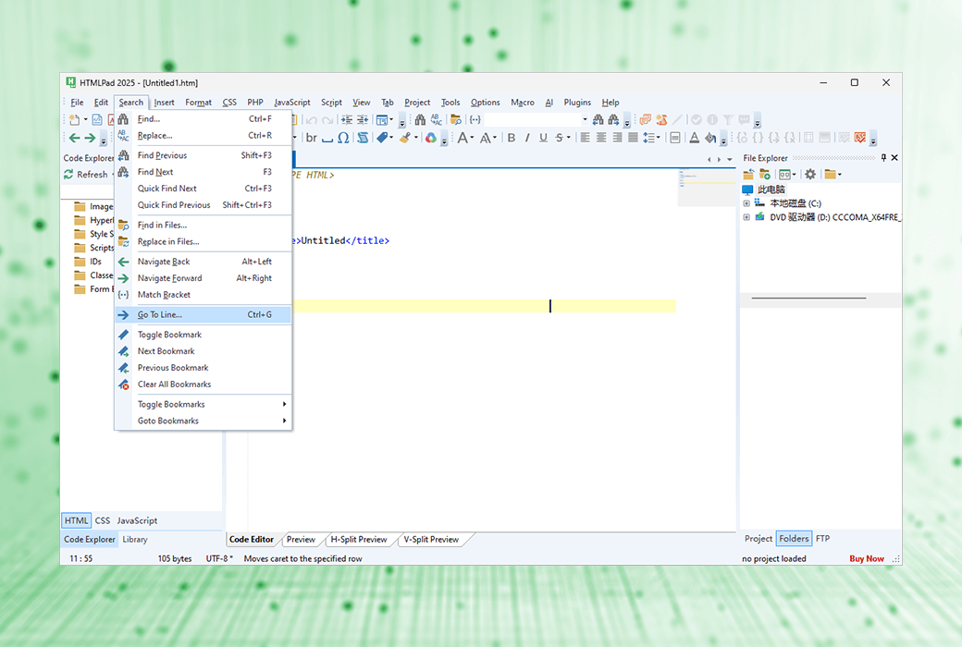Image resolution: width=962 pixels, height=647 pixels.
Task: Open the toolbar search text combo box
Action: click(x=536, y=119)
